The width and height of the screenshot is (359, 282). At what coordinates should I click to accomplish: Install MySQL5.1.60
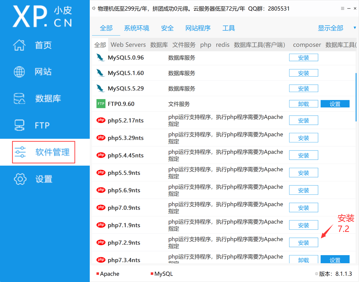pos(303,73)
